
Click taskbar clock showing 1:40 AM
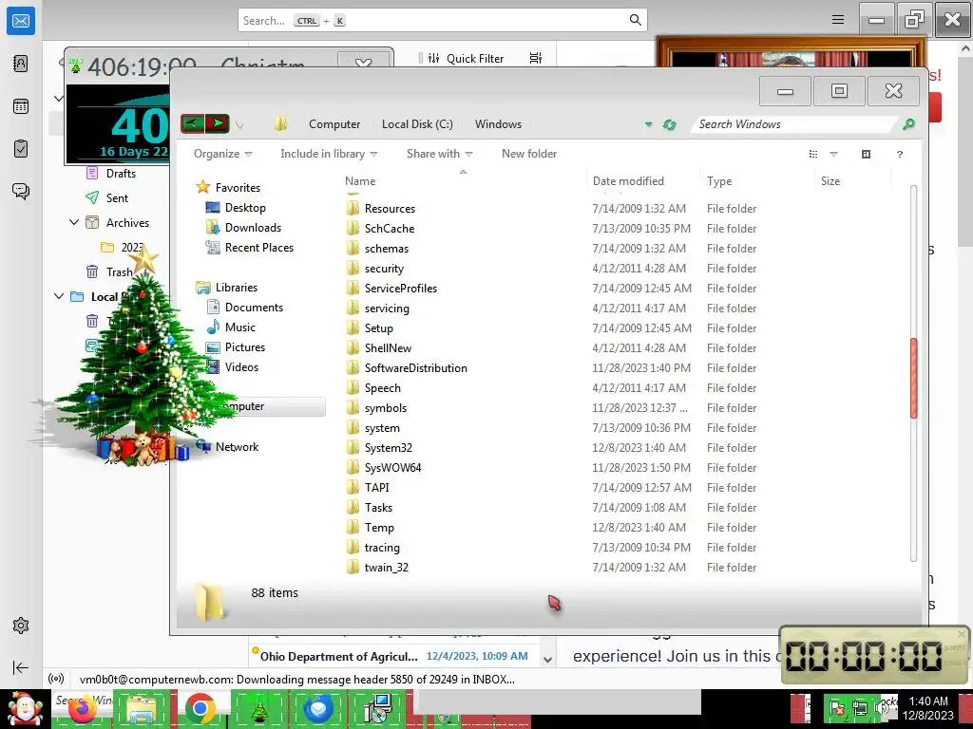927,708
